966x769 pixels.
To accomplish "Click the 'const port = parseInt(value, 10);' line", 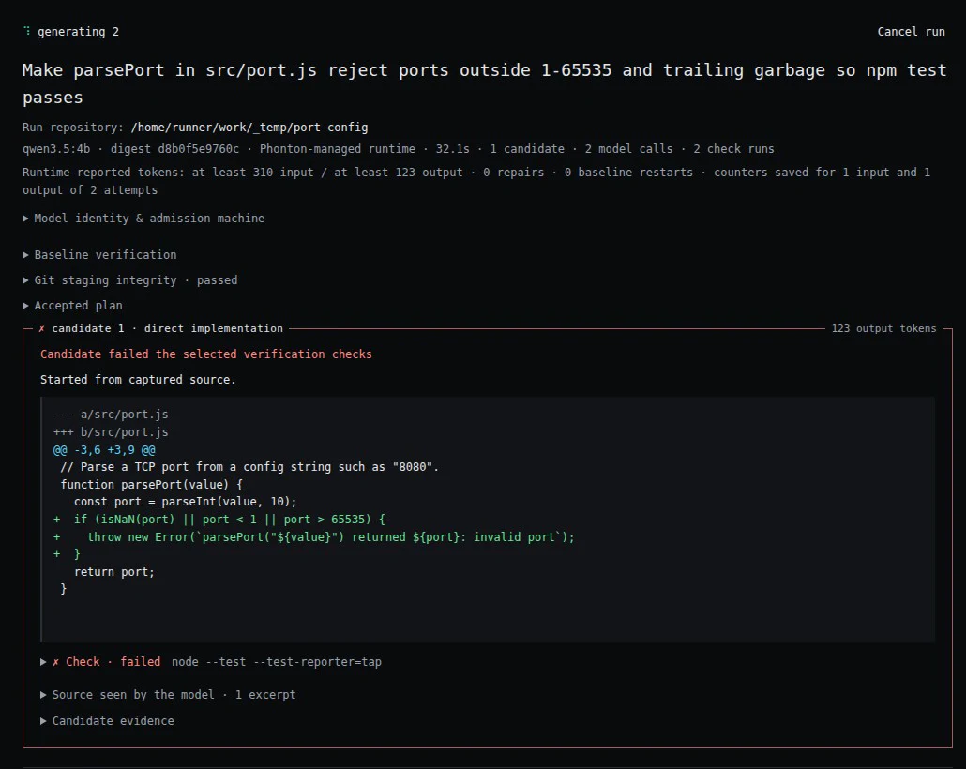I will 186,502.
